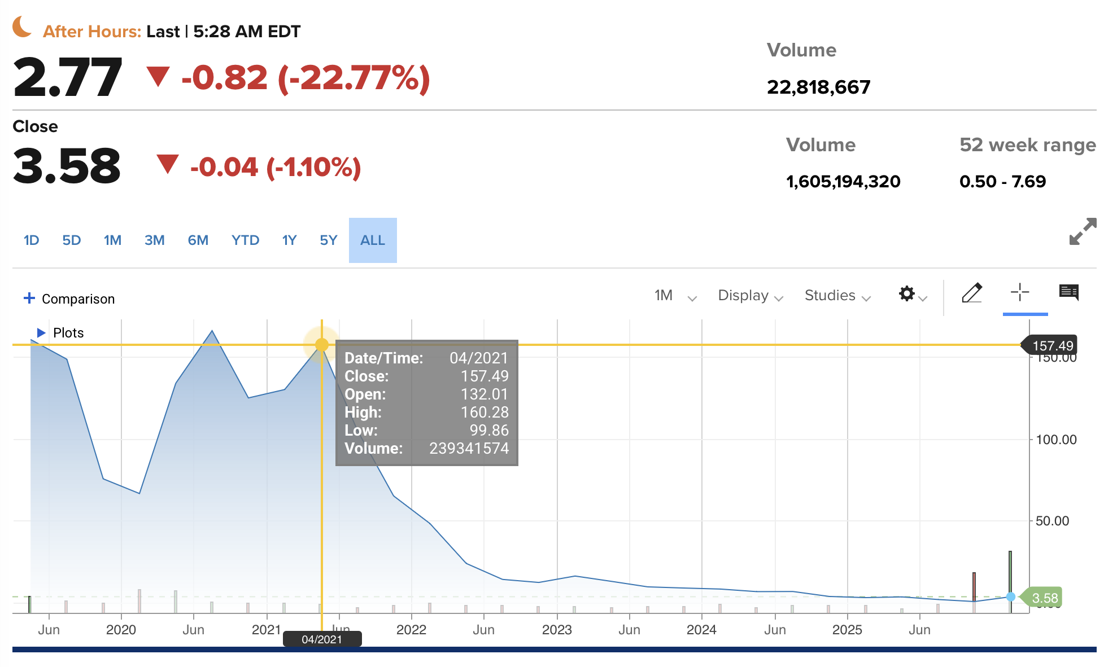Screen dimensions: 1117x667
Task: Select the 5Y time range tab
Action: tap(328, 240)
